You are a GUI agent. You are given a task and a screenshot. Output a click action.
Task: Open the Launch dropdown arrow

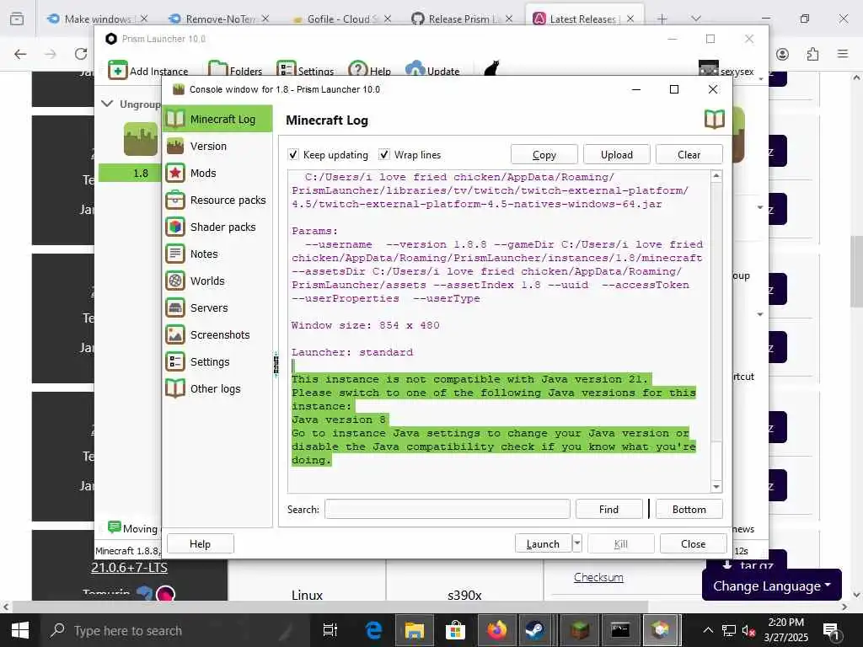coord(576,543)
